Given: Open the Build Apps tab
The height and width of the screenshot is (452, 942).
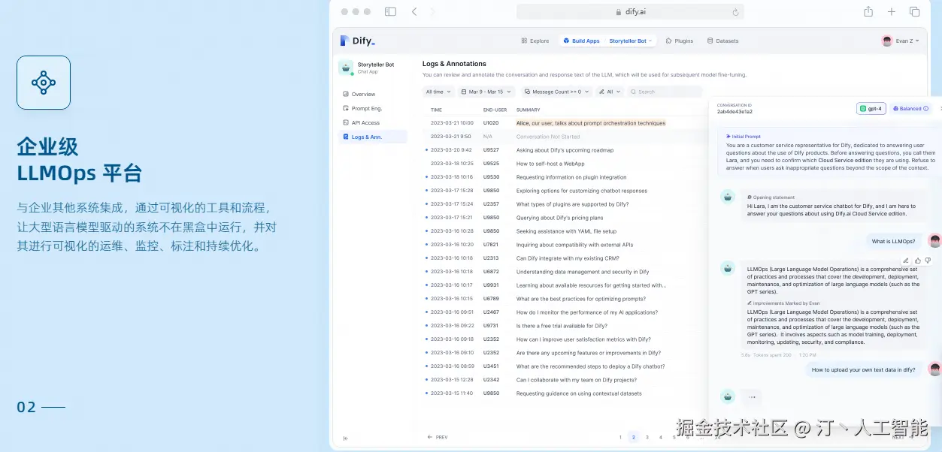Looking at the screenshot, I should click(x=581, y=41).
